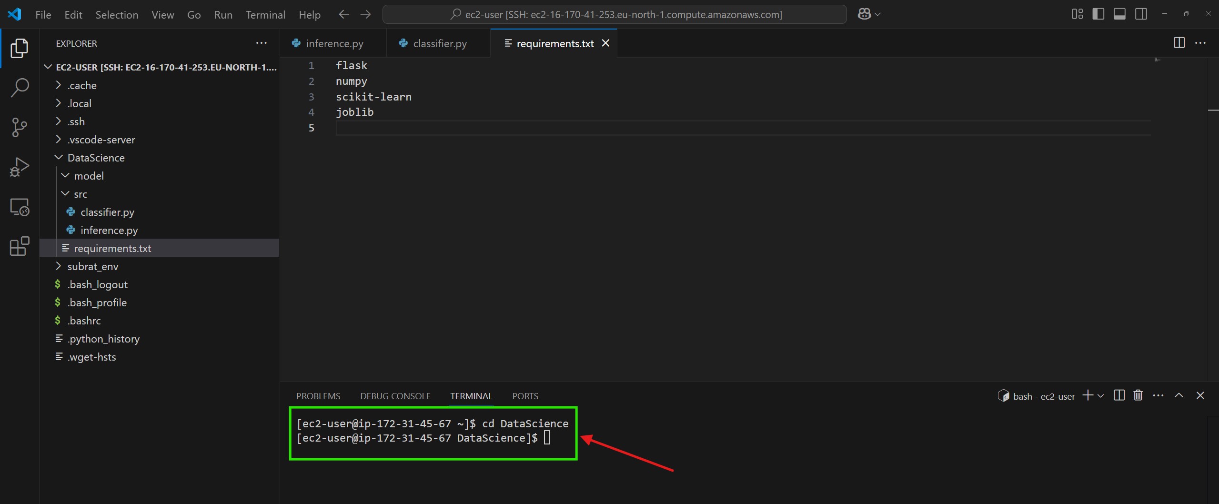Screen dimensions: 1219x504
Task: Toggle the secondary side bar visibility
Action: [1141, 14]
